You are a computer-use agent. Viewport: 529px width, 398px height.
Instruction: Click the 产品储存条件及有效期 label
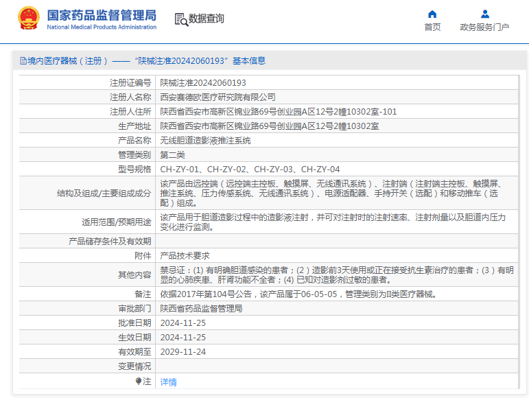pyautogui.click(x=110, y=242)
